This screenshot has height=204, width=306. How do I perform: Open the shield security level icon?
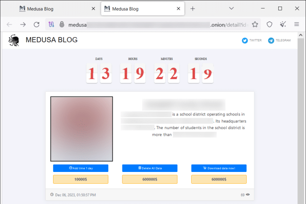(x=270, y=24)
